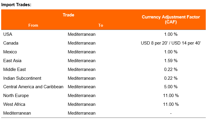Viewport: 206px width, 119px height.
Task: Select the USA row origin cell
Action: click(x=8, y=34)
